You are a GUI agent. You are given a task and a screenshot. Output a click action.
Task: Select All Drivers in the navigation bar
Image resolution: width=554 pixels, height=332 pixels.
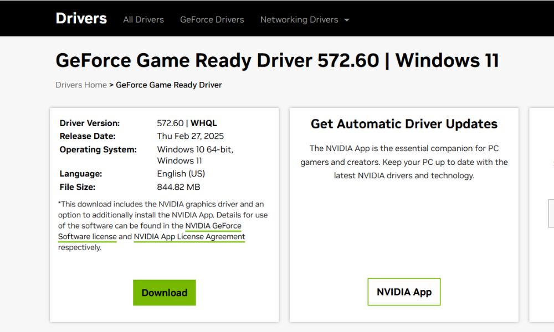[x=143, y=19]
